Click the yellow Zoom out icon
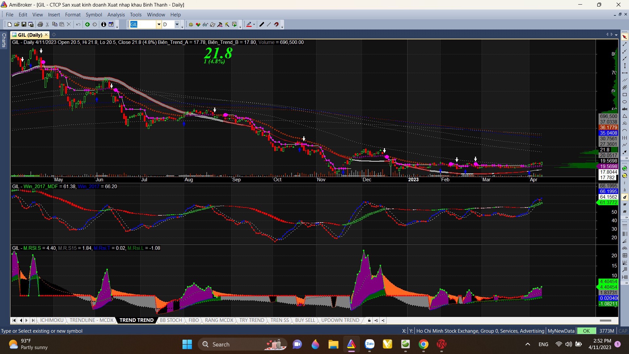This screenshot has width=629, height=354. coord(625,175)
